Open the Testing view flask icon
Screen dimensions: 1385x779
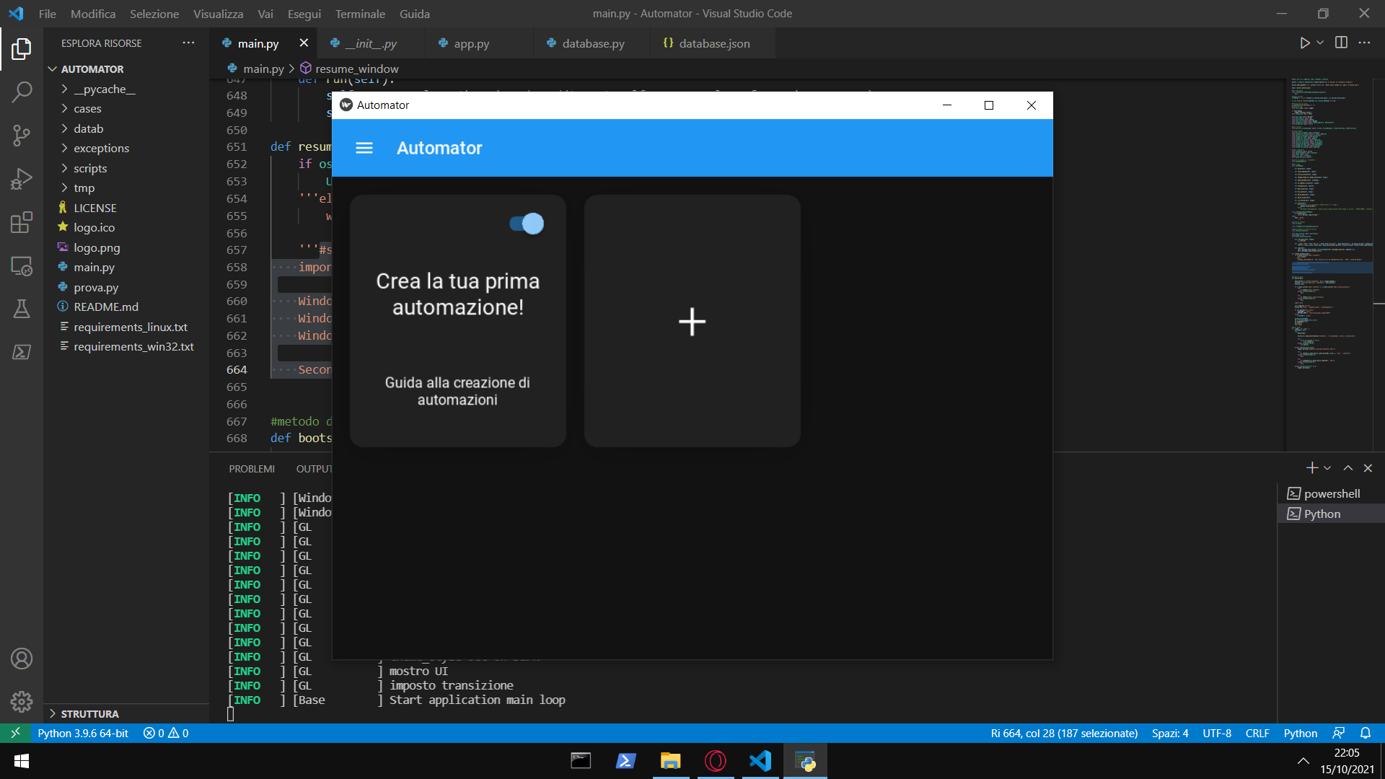pos(21,309)
